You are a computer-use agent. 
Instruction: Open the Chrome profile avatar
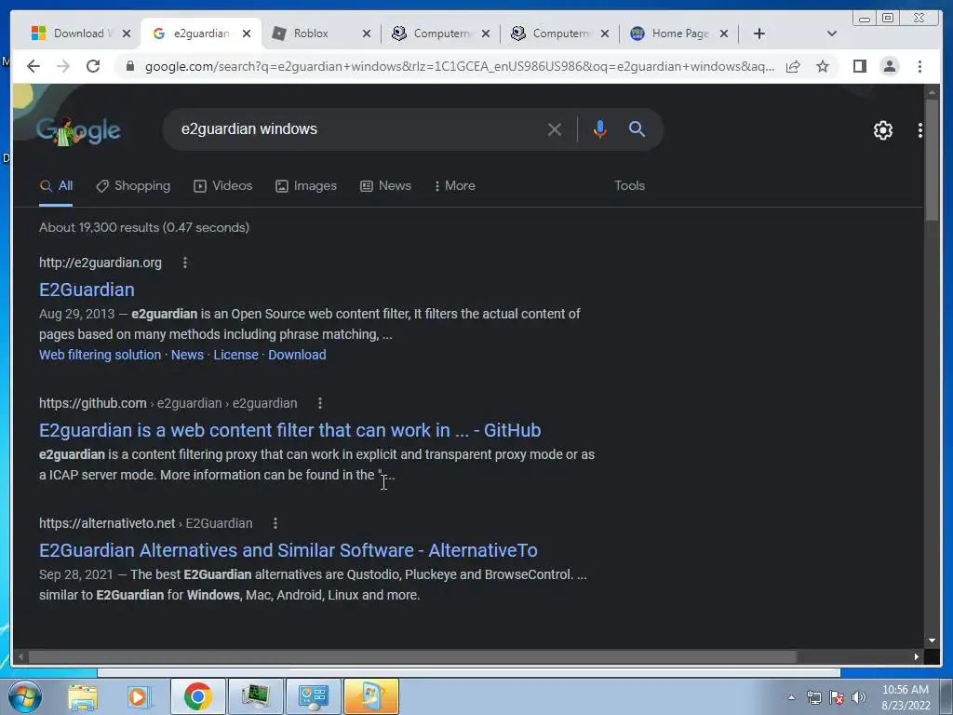click(x=890, y=66)
